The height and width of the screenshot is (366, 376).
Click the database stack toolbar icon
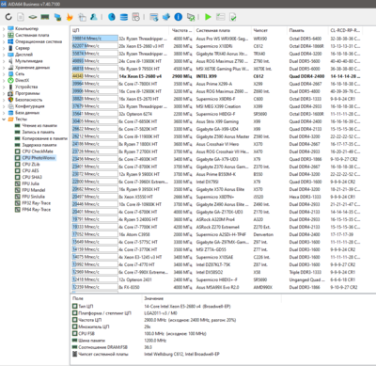[x=124, y=17]
